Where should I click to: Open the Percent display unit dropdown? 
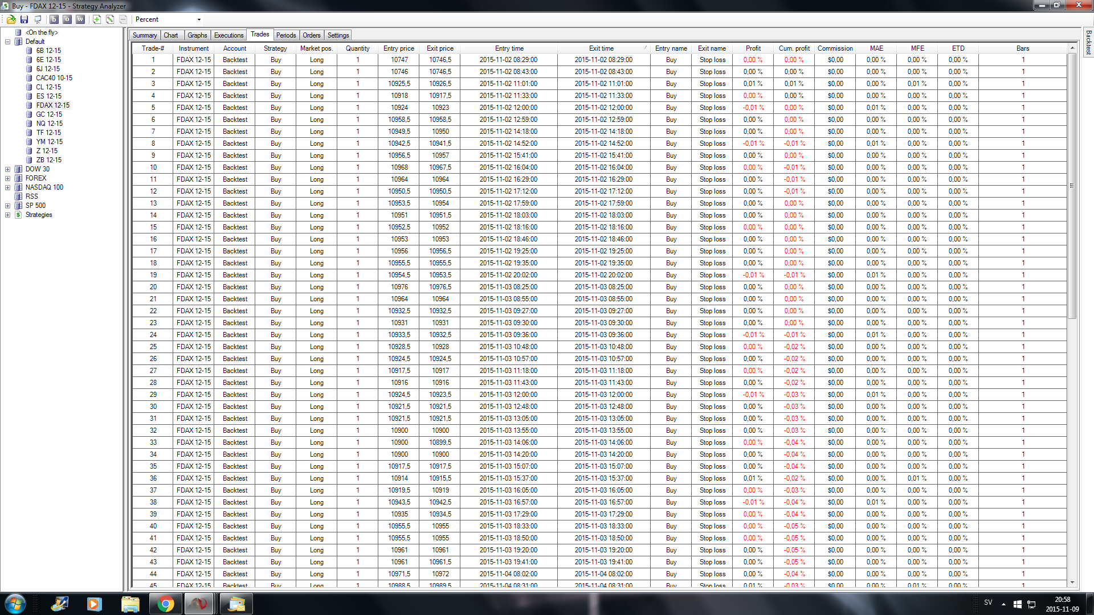[x=199, y=19]
